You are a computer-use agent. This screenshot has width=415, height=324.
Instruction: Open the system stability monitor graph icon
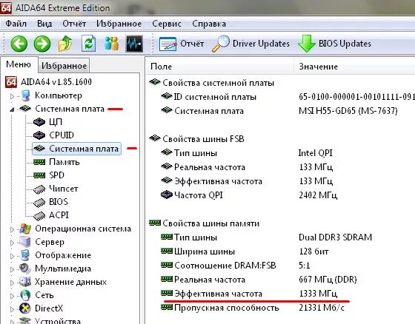pos(134,44)
